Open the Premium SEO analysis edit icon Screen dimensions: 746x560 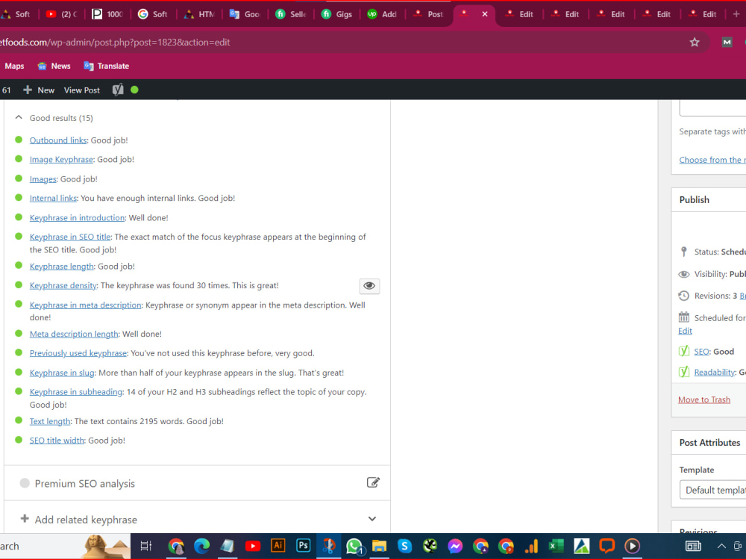(x=373, y=482)
